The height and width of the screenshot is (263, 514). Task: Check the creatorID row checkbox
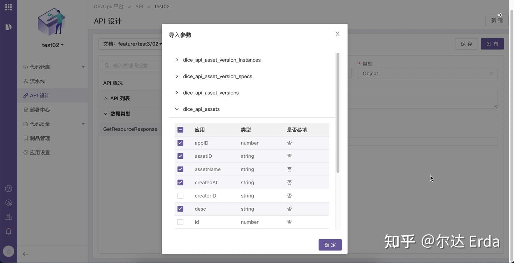coord(180,196)
